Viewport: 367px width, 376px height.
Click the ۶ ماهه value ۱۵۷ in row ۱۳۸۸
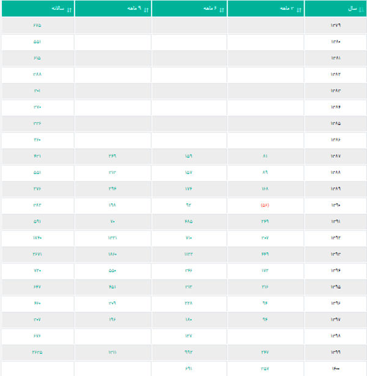tap(188, 172)
